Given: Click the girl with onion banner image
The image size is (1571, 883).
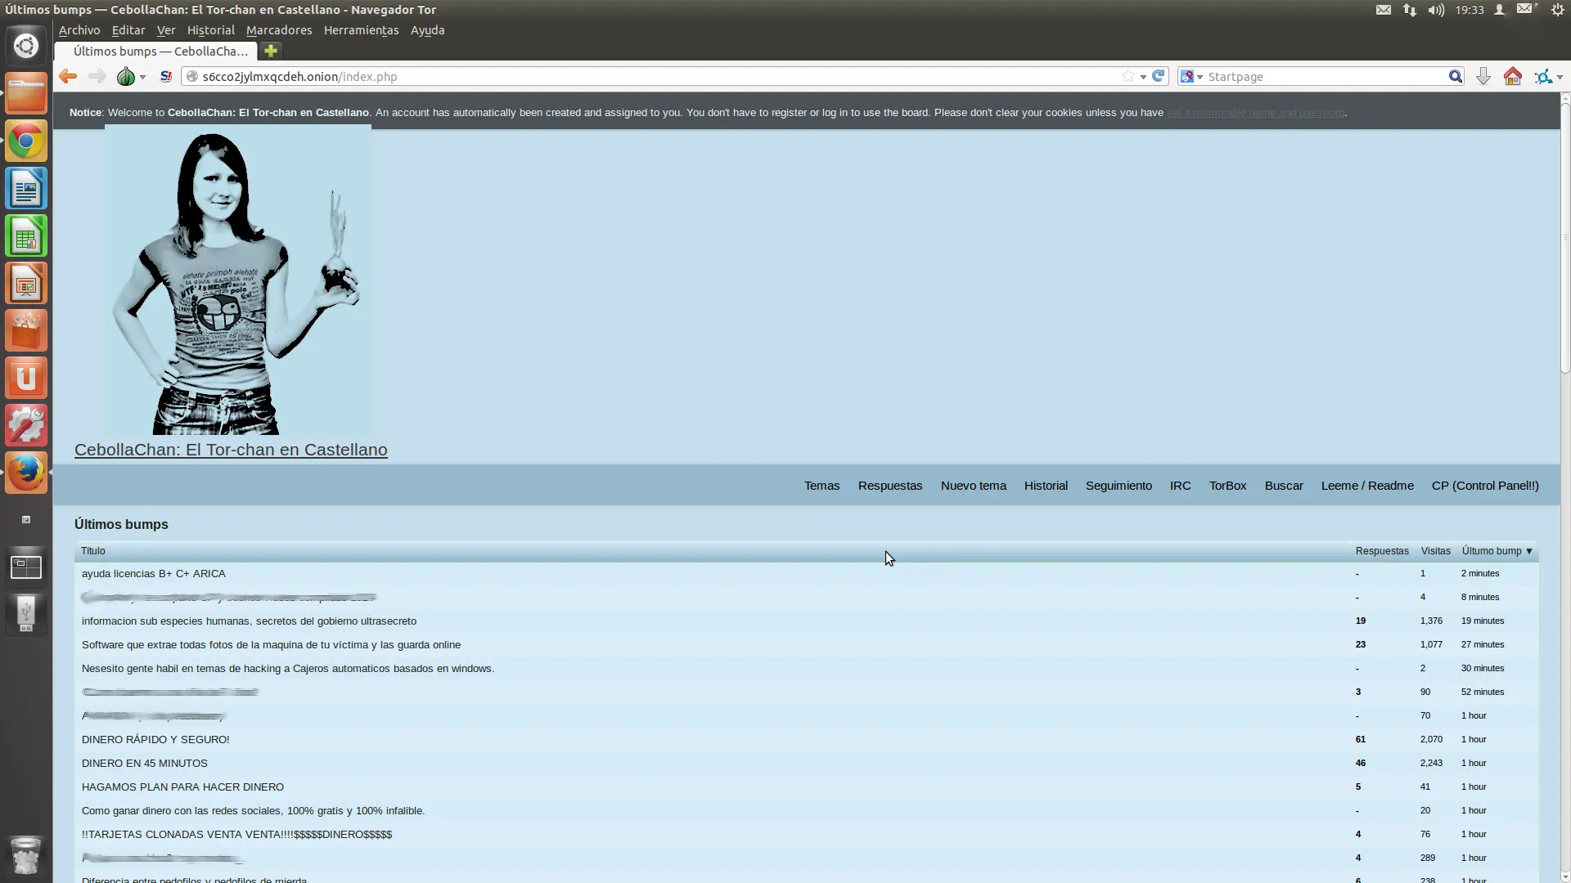Looking at the screenshot, I should pyautogui.click(x=237, y=280).
